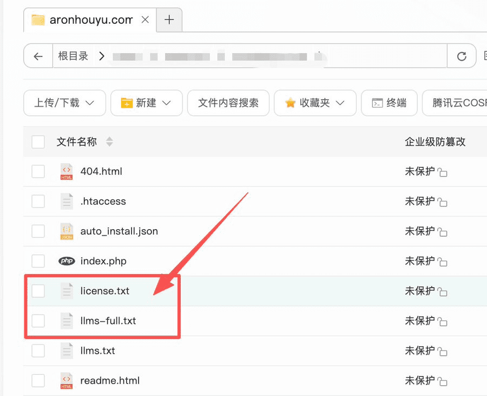This screenshot has height=396, width=487.
Task: Click lock icon for readme.html
Action: coord(442,381)
